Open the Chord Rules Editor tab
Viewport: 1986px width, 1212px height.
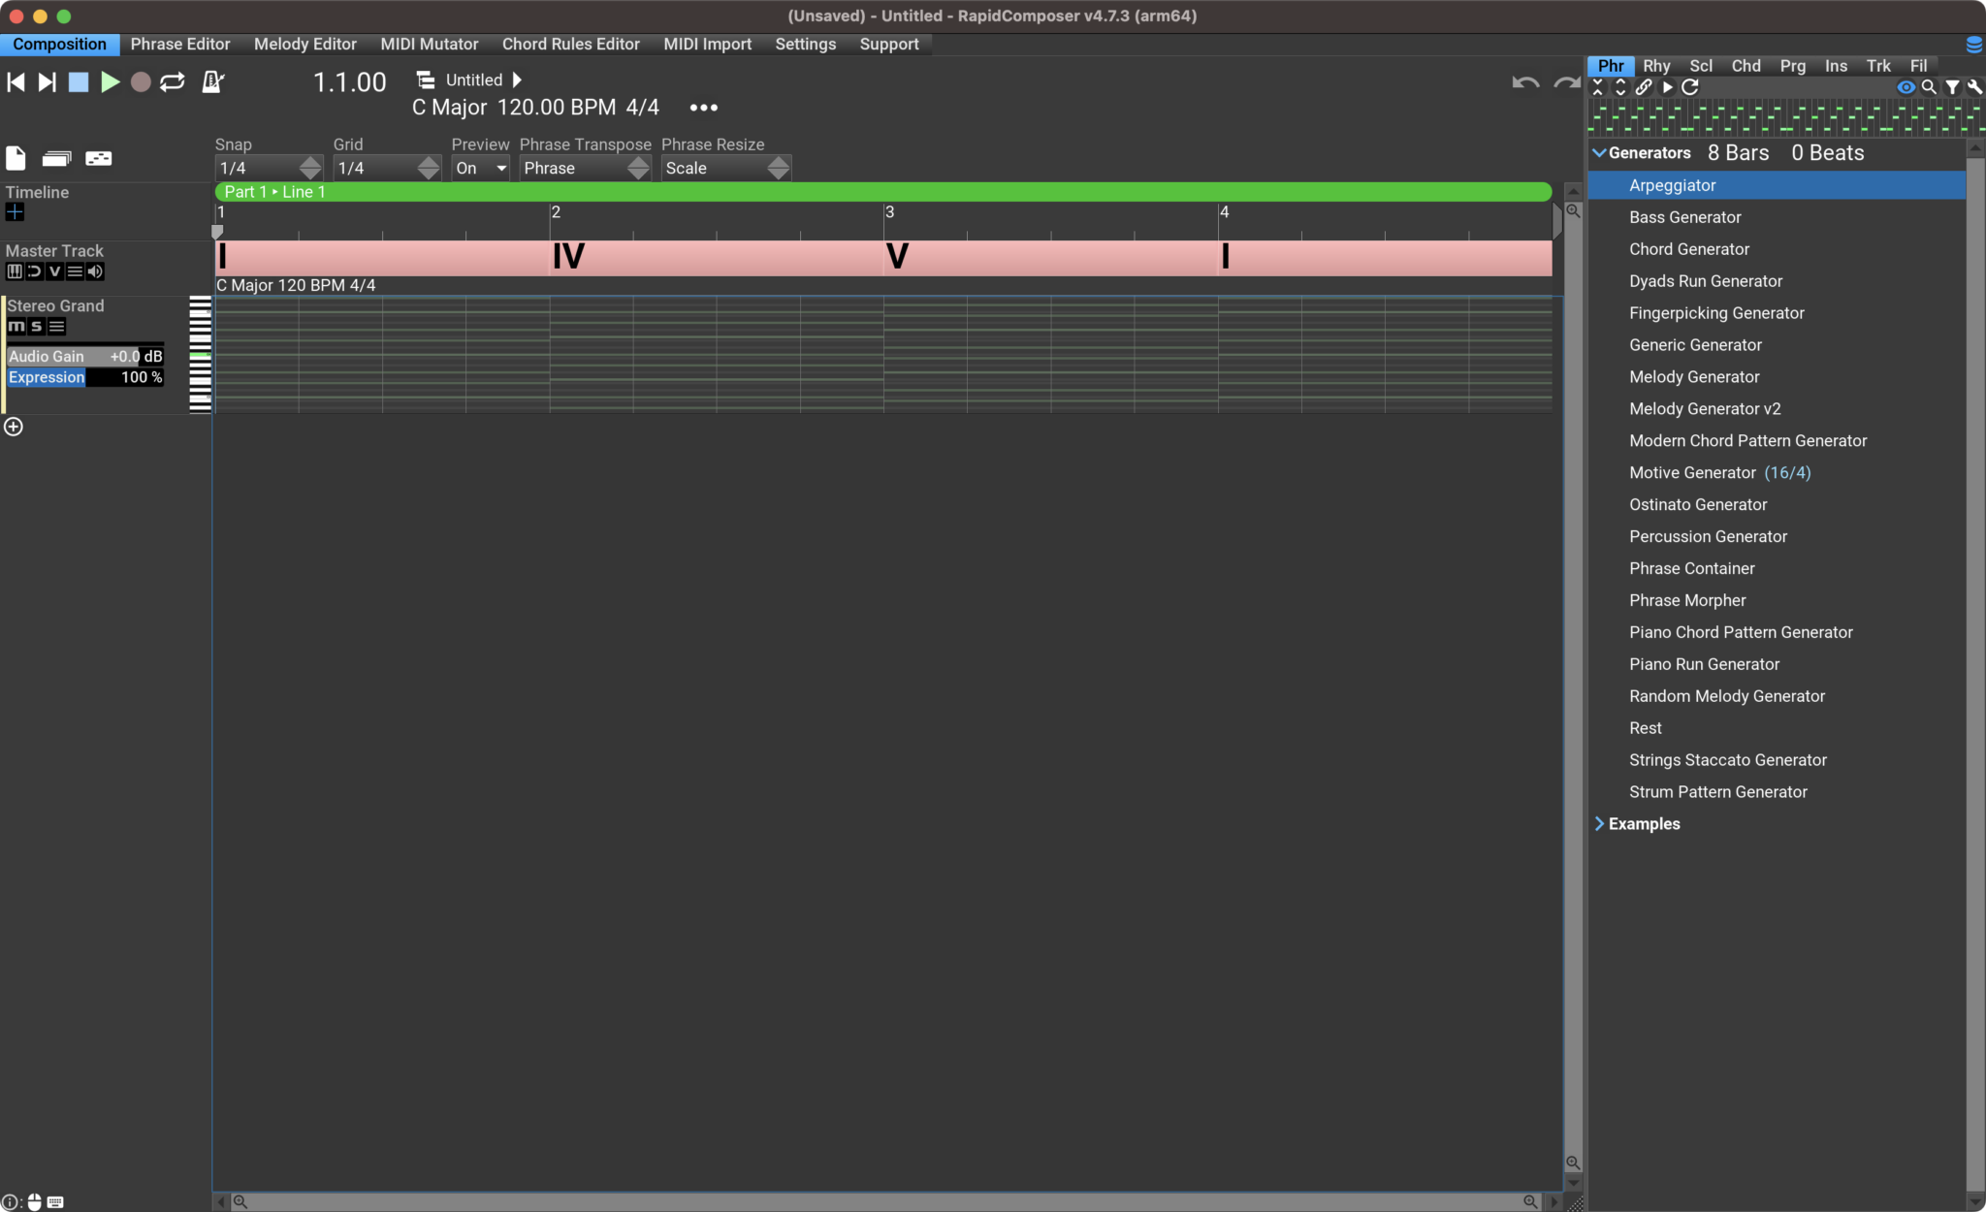pyautogui.click(x=570, y=44)
